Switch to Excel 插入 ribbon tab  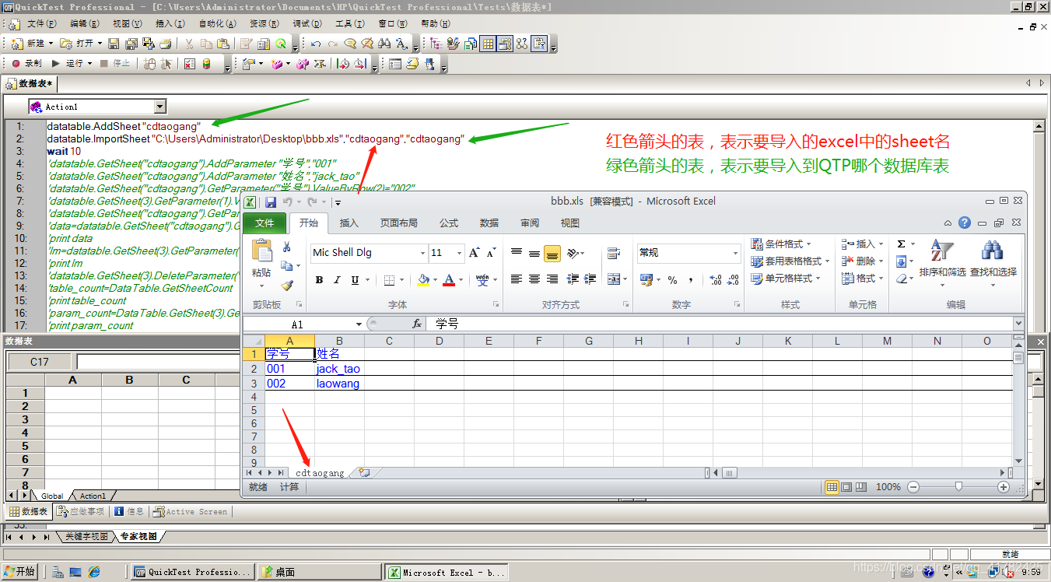(349, 223)
